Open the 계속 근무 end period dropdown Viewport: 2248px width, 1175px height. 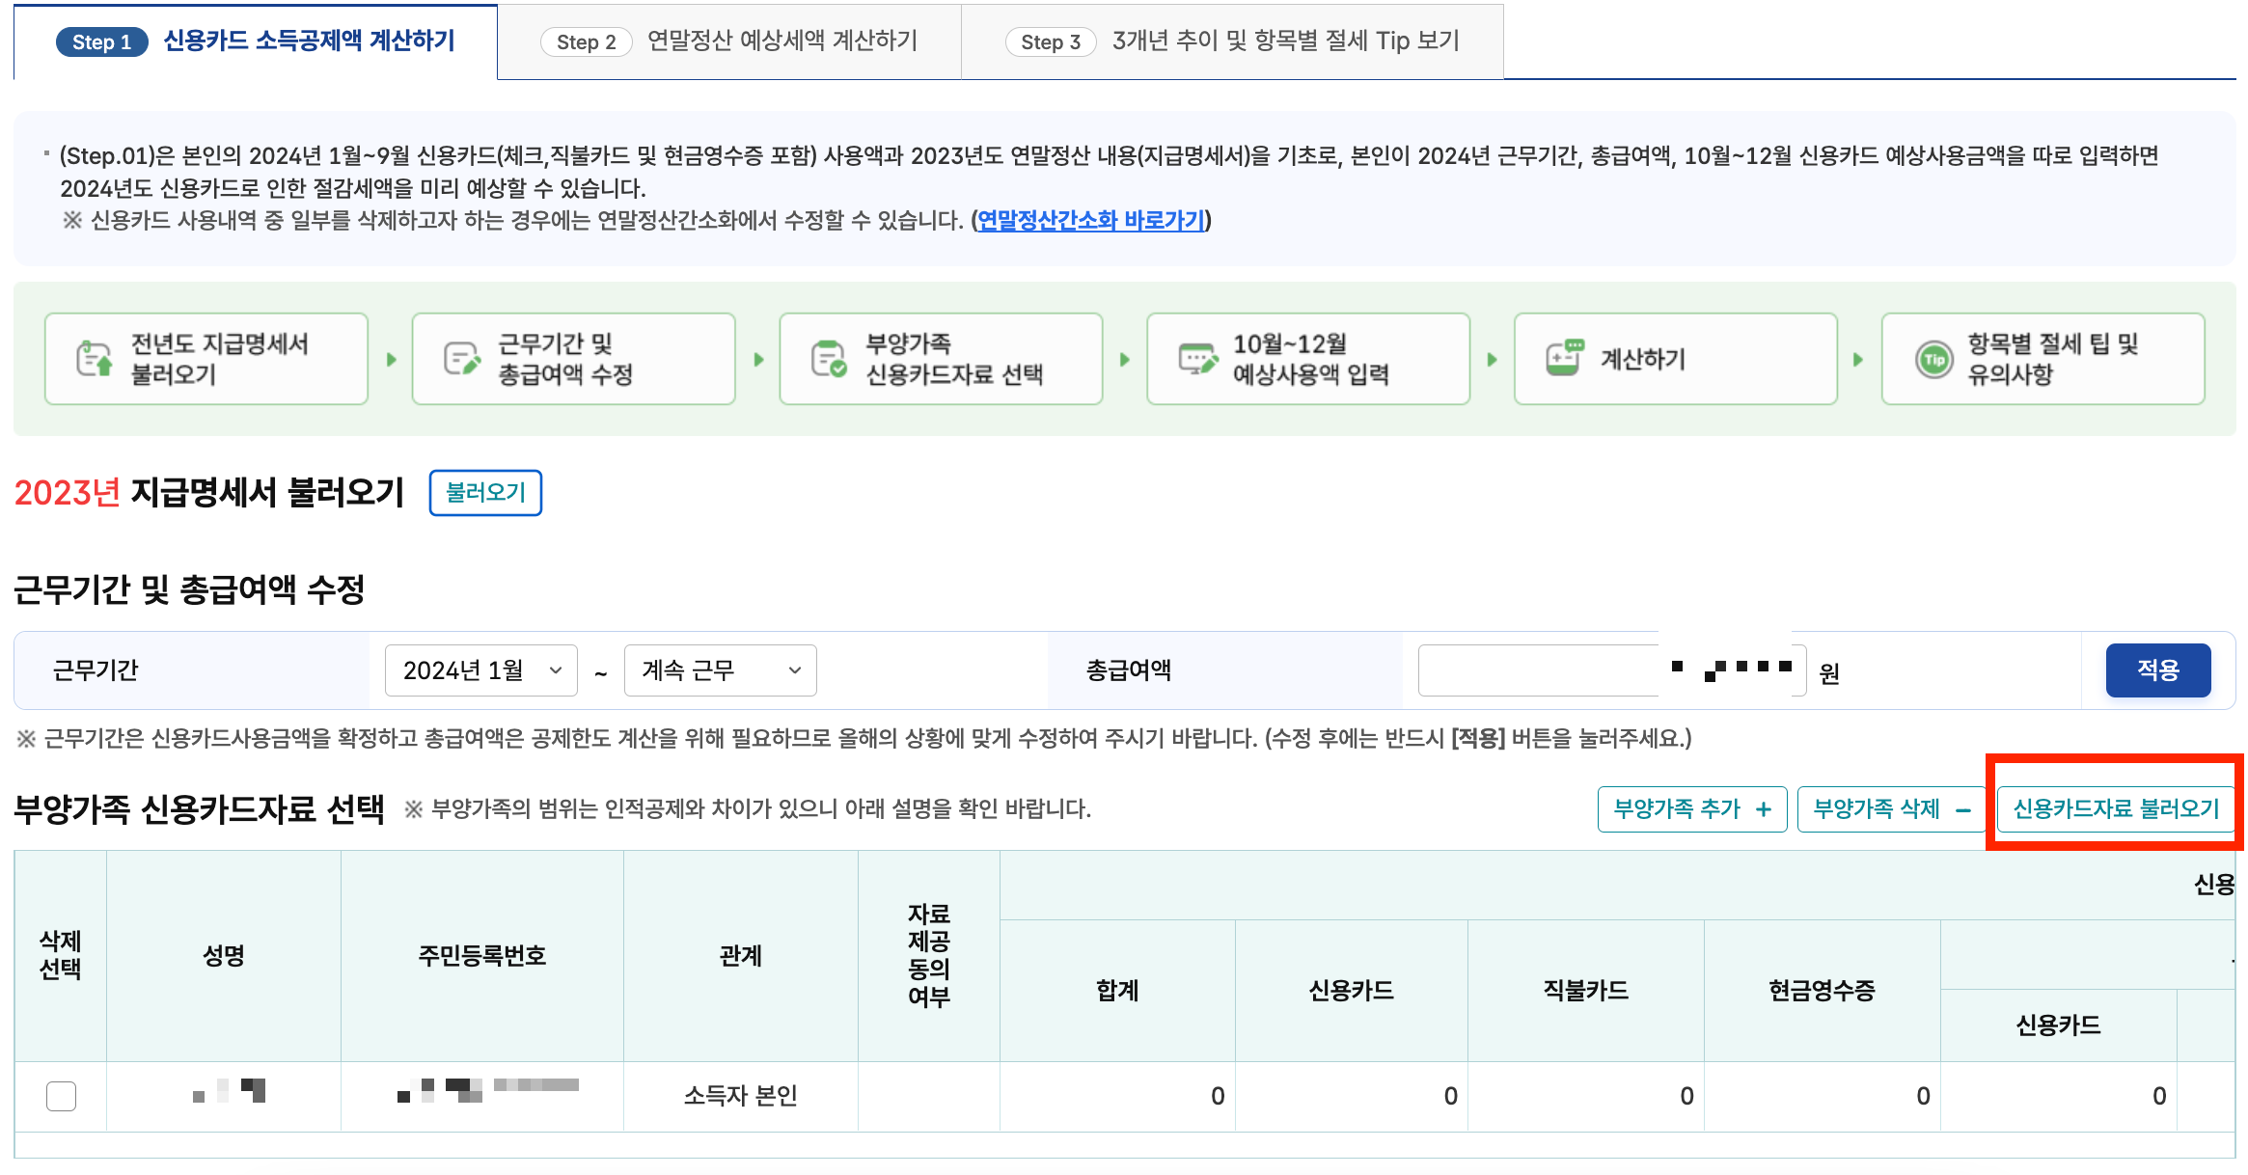pos(720,670)
